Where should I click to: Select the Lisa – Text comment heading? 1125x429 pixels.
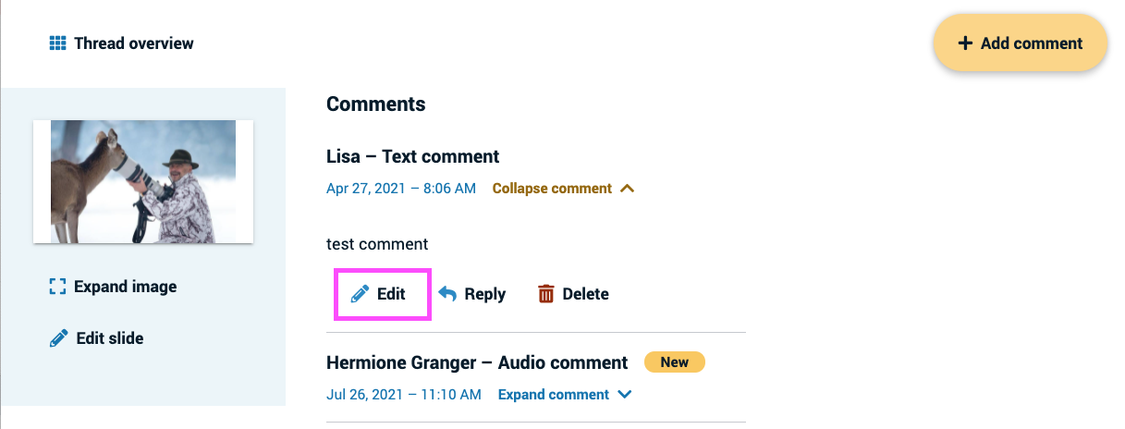coord(413,156)
